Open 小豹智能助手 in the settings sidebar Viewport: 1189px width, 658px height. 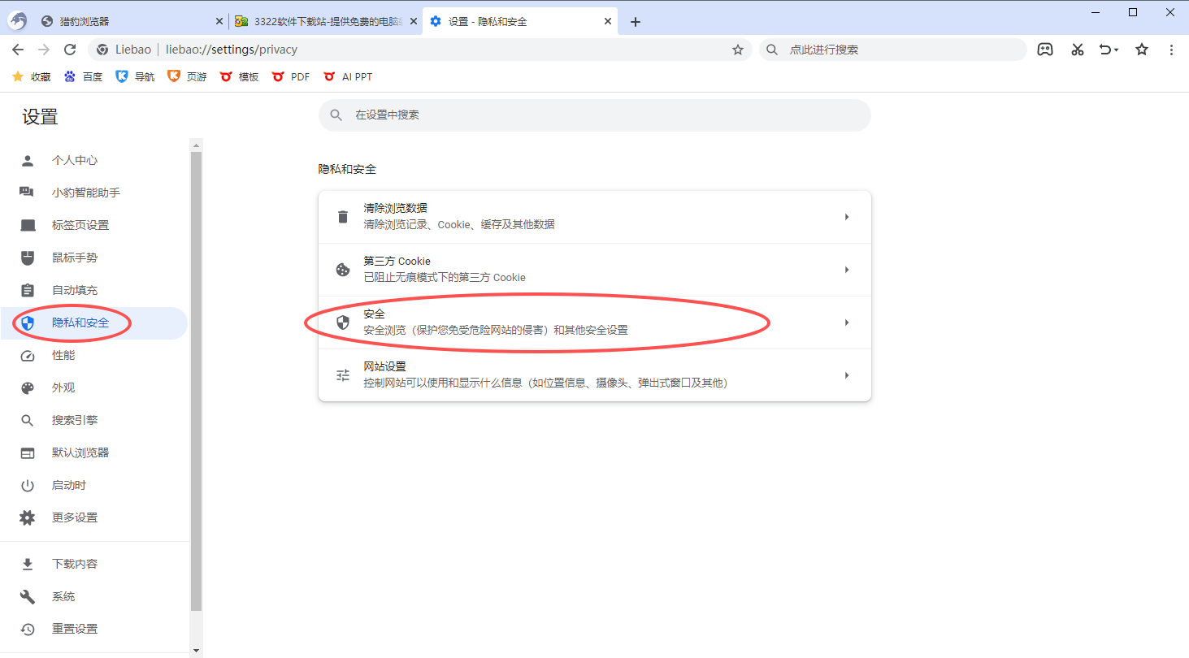[86, 193]
